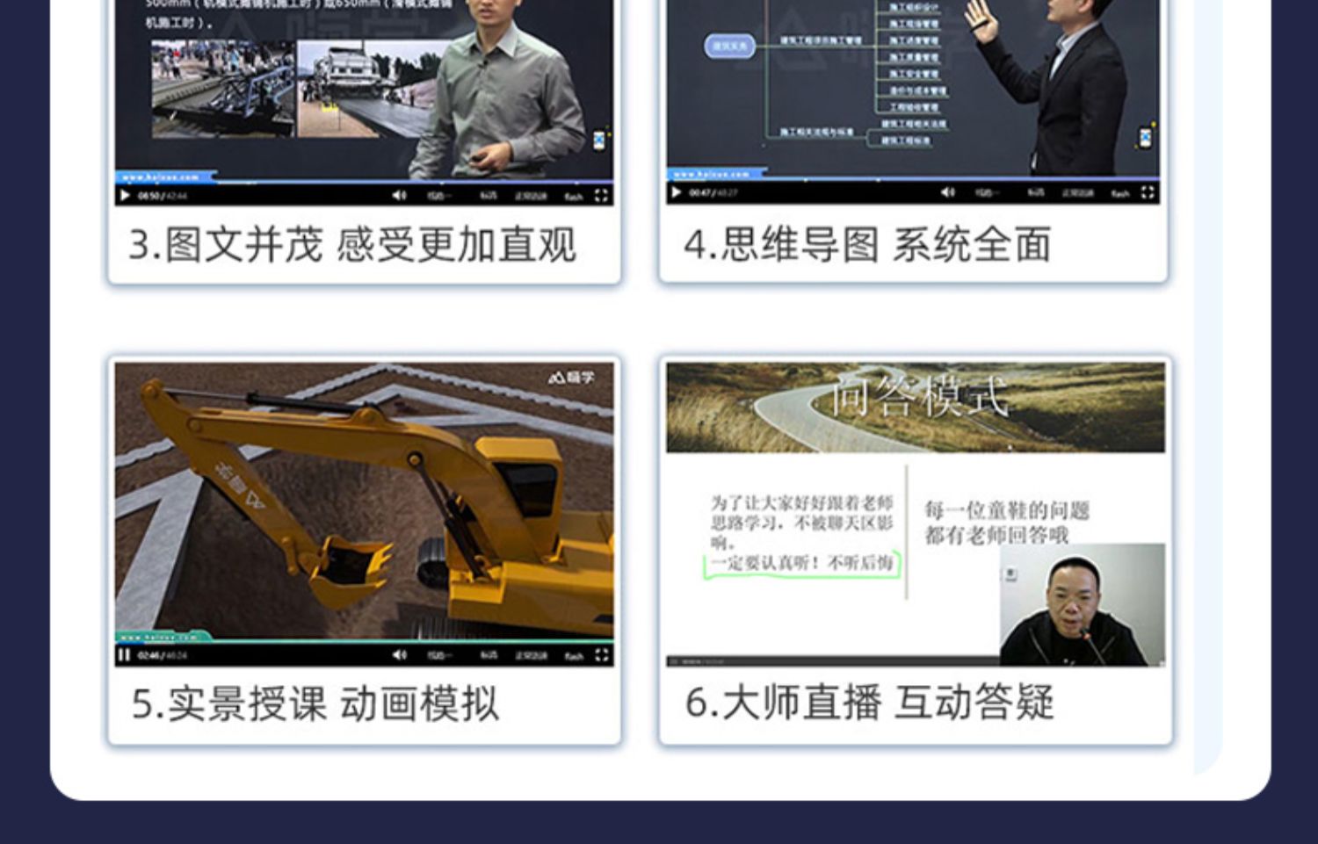This screenshot has height=844, width=1318.
Task: Click the flash label in the 思维导图 player
Action: point(1120,193)
